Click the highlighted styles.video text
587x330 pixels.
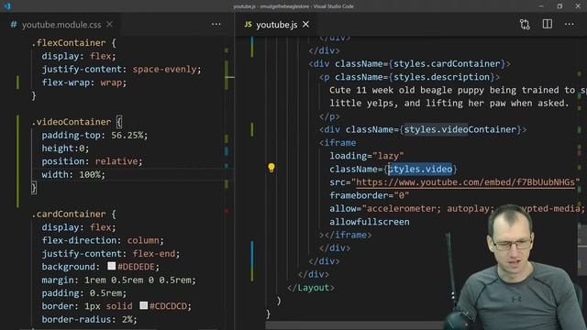point(420,169)
